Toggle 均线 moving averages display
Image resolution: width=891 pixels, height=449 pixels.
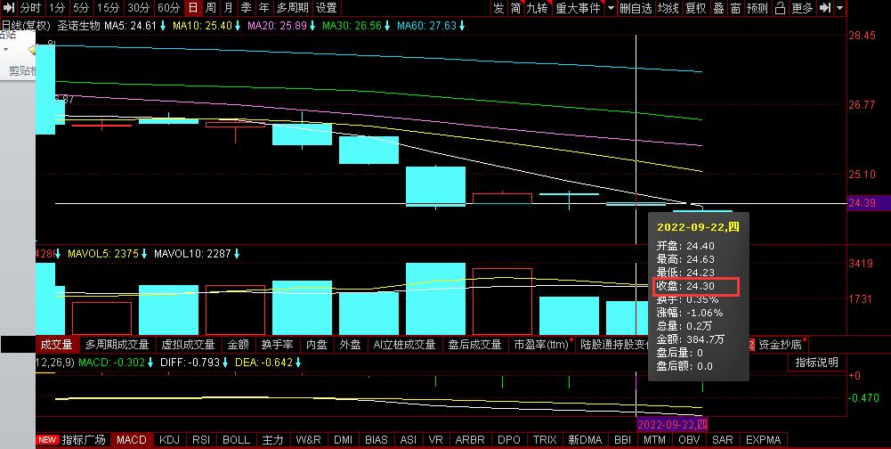tap(668, 8)
